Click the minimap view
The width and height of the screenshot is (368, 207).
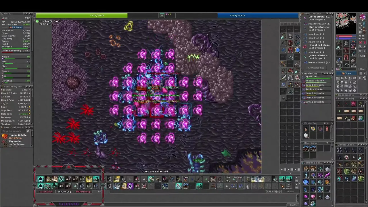[346, 24]
